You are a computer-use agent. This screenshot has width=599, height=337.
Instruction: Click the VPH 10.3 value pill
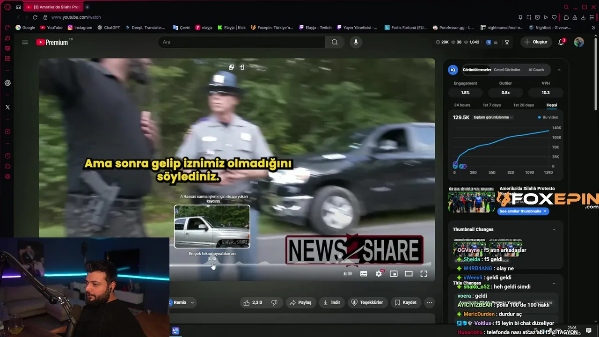click(546, 93)
